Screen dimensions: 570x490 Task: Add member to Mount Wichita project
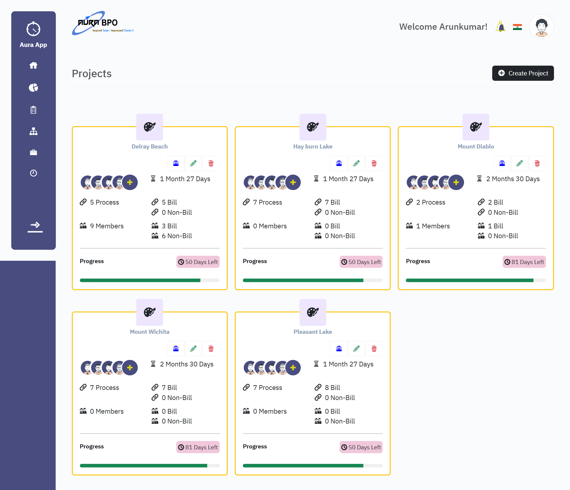tap(130, 368)
